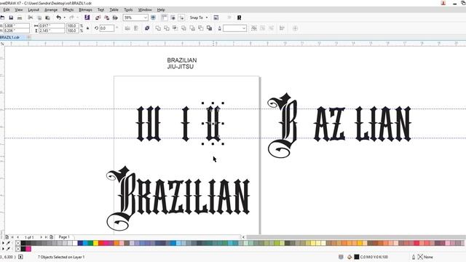The image size is (466, 262).
Task: Open the Table menu
Action: (x=114, y=9)
